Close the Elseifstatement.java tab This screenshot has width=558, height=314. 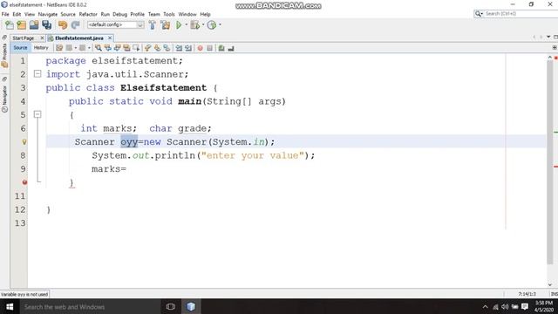(x=110, y=38)
